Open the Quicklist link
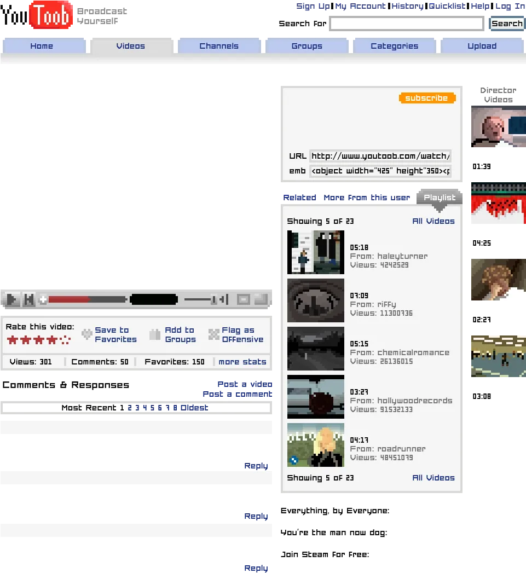The width and height of the screenshot is (526, 573). pos(447,6)
